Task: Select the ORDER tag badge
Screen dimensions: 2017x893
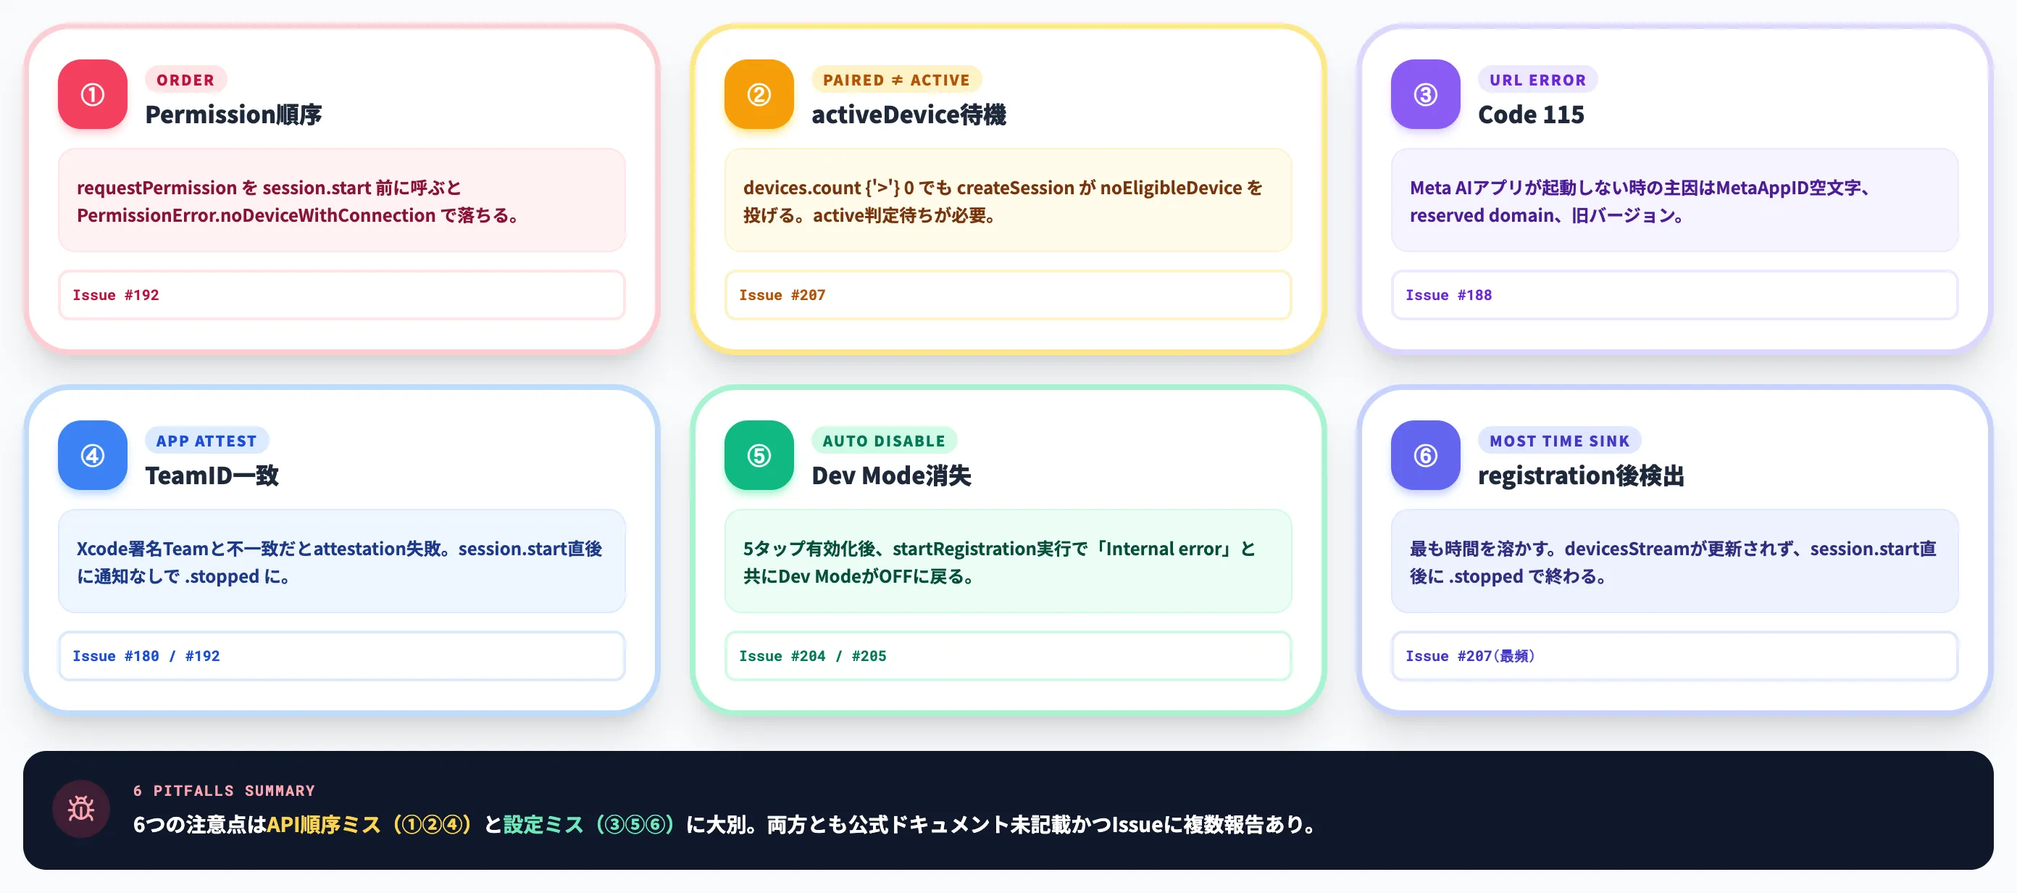Action: pos(185,80)
